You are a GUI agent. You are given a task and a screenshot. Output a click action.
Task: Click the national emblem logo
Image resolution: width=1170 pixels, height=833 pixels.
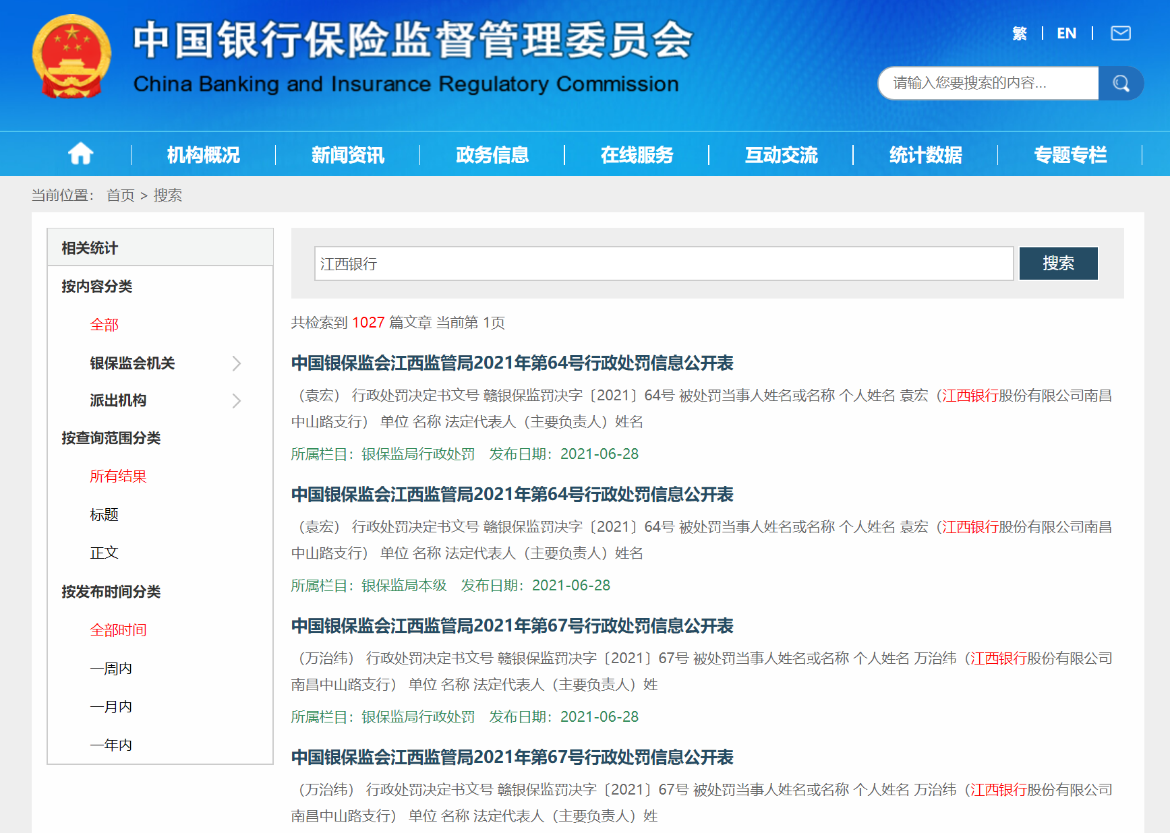pos(71,57)
